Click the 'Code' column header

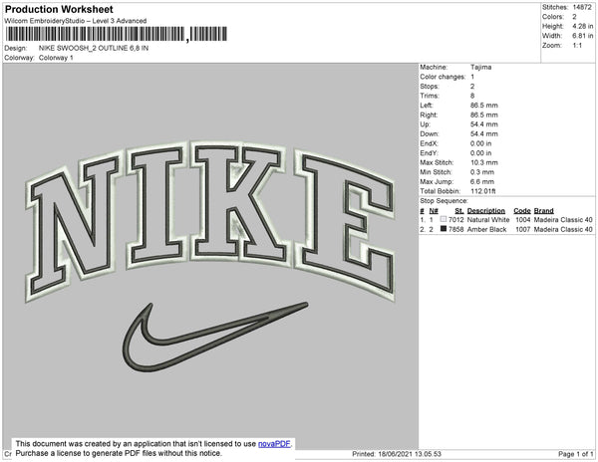(x=522, y=211)
